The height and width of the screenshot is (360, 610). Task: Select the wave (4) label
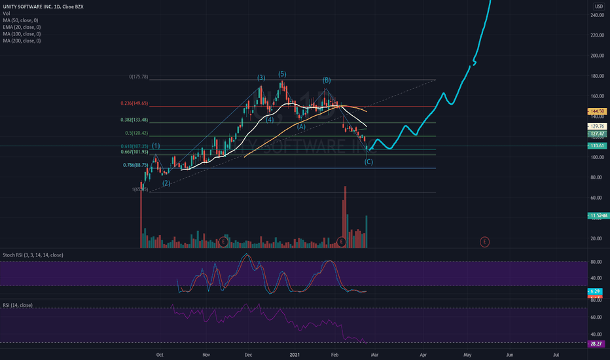pos(270,120)
